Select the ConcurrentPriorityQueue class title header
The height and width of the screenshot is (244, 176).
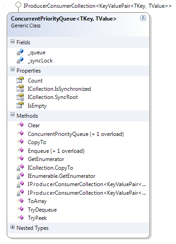pyautogui.click(x=64, y=19)
